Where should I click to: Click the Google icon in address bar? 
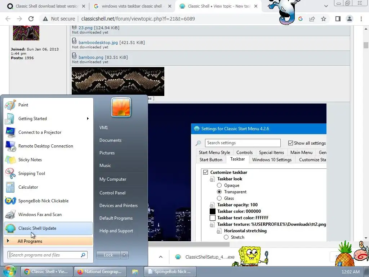tap(301, 19)
